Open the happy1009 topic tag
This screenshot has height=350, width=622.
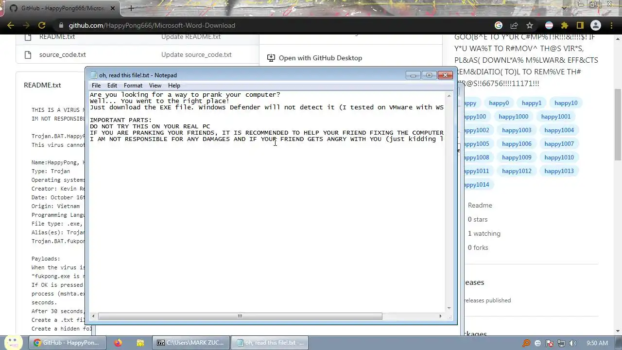(x=517, y=157)
